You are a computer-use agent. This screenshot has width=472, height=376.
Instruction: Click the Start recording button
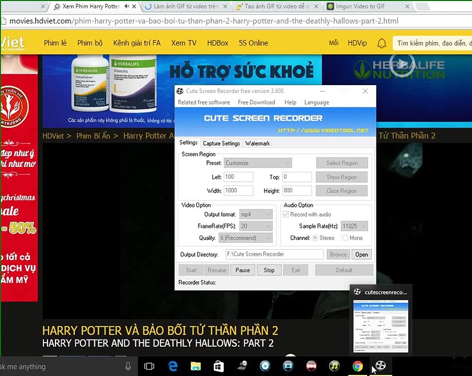(x=191, y=270)
